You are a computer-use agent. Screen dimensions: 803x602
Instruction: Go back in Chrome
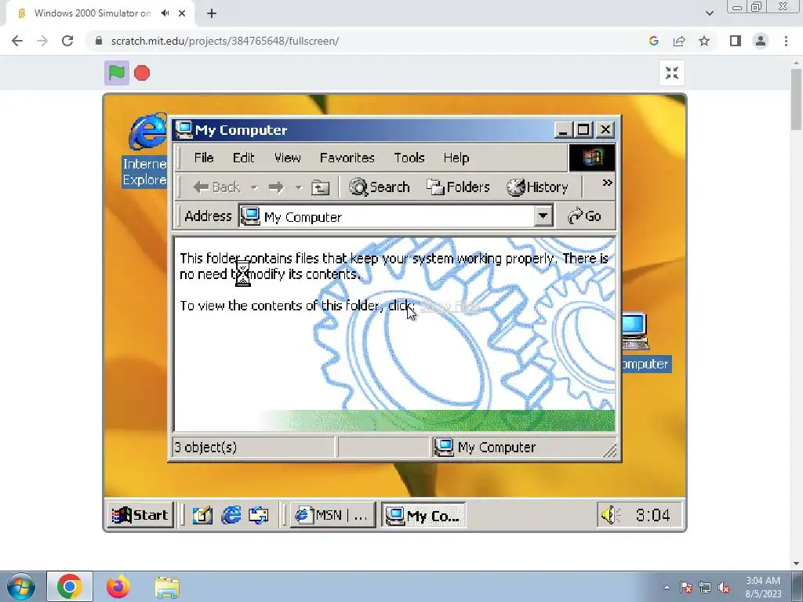[x=17, y=41]
